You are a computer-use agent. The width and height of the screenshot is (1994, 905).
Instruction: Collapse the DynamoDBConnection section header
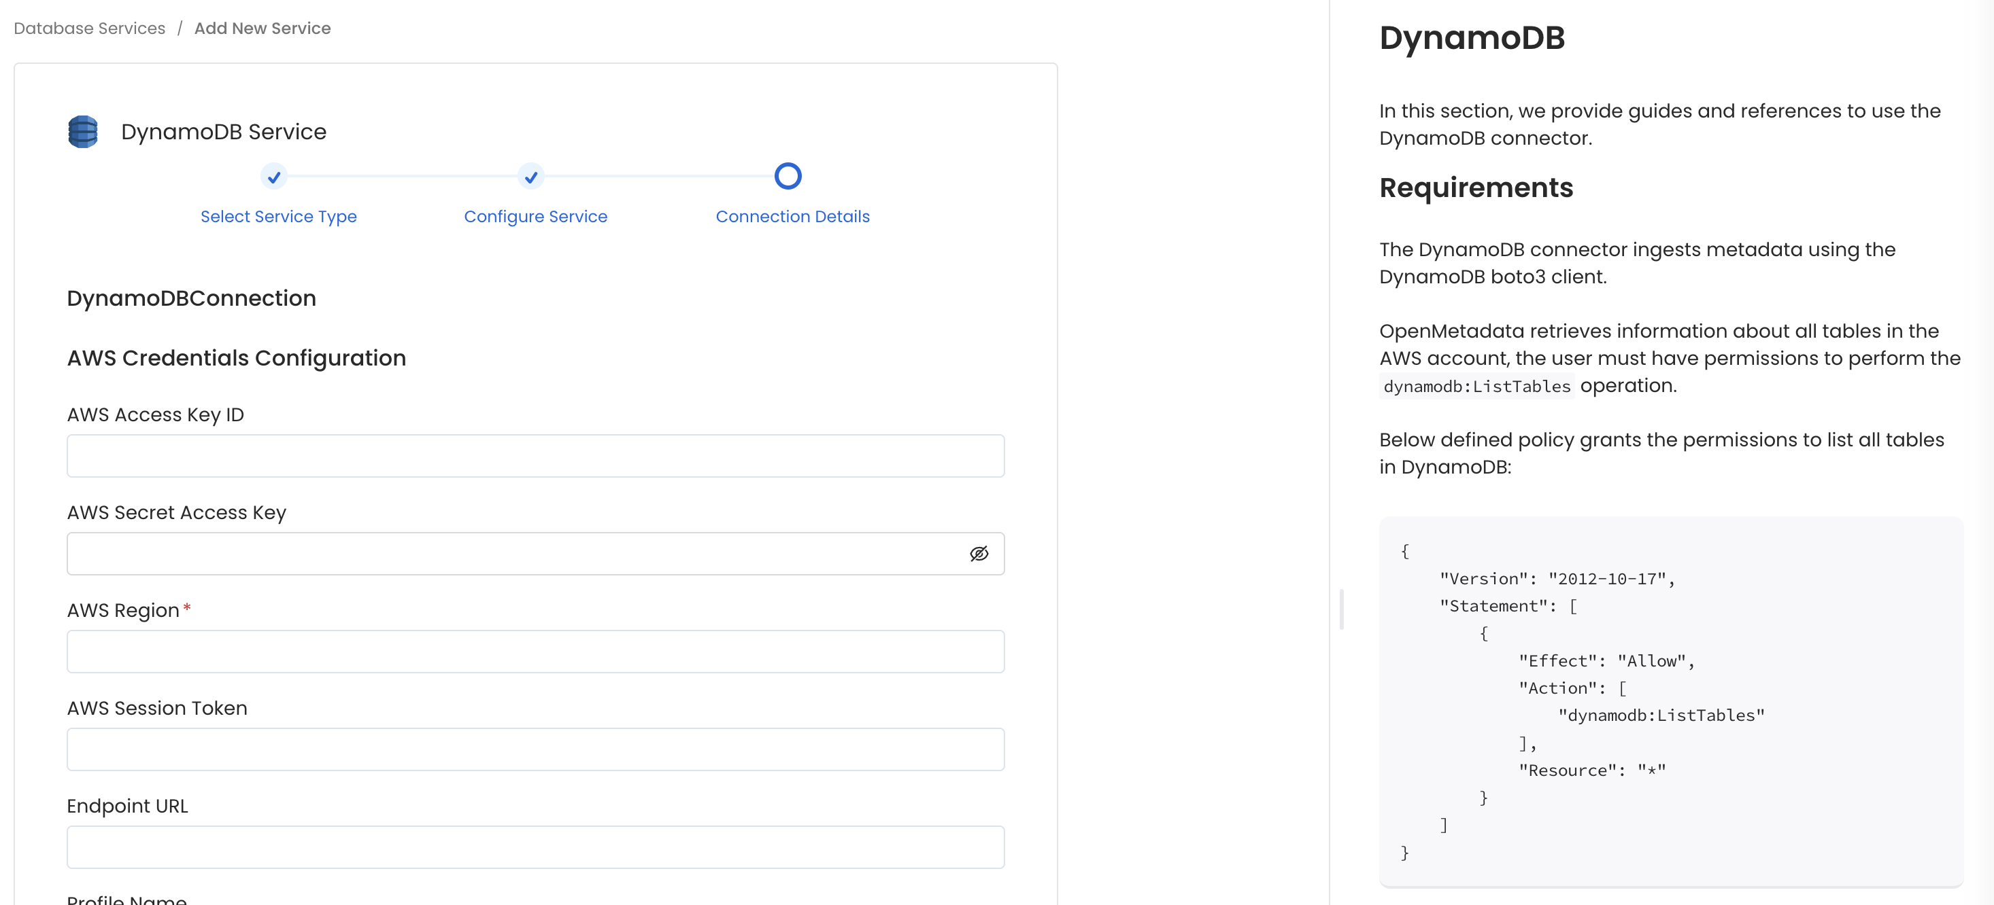[191, 298]
